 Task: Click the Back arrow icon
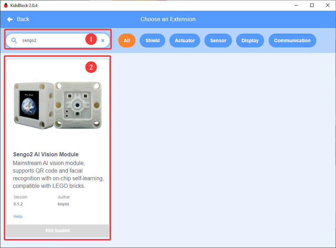tap(10, 19)
